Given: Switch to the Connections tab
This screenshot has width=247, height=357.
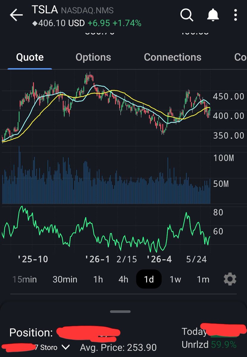Looking at the screenshot, I should click(x=173, y=57).
